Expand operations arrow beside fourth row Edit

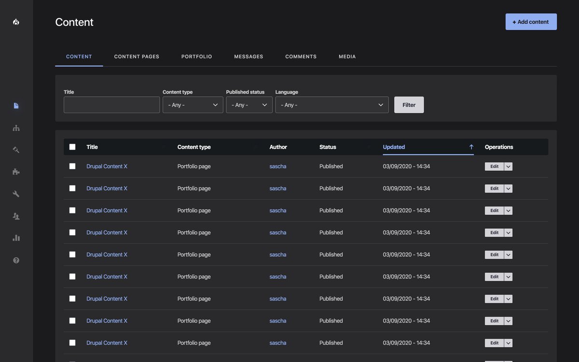coord(508,233)
